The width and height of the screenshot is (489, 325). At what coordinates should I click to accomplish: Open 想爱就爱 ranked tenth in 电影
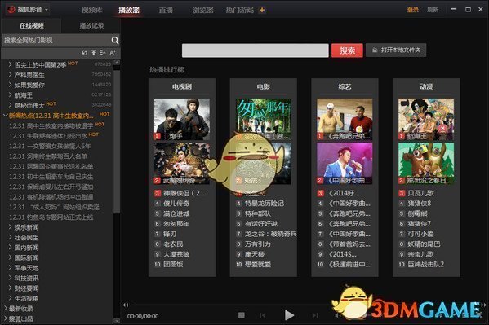tap(258, 264)
